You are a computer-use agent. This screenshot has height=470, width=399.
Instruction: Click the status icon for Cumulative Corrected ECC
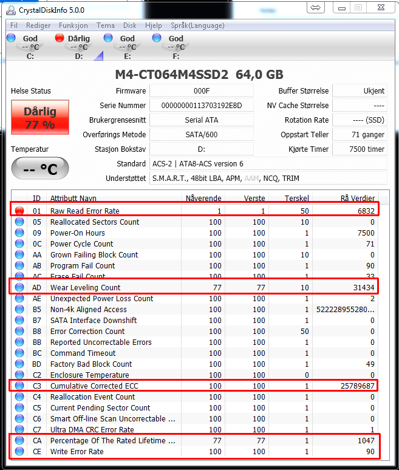(19, 386)
